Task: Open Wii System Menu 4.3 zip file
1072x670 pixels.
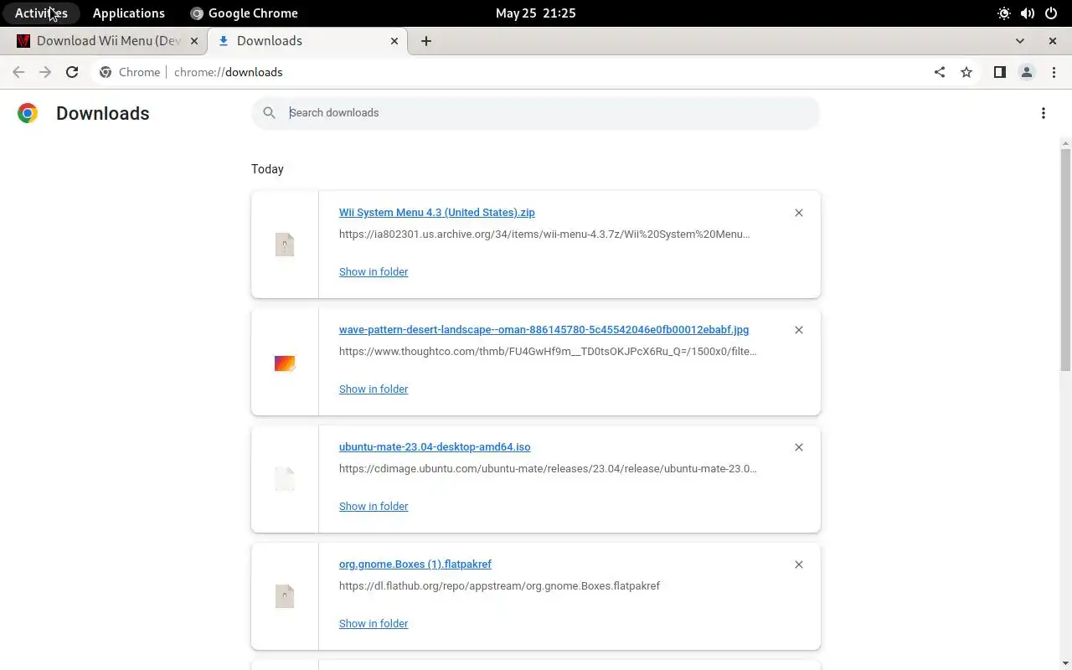Action: tap(437, 213)
